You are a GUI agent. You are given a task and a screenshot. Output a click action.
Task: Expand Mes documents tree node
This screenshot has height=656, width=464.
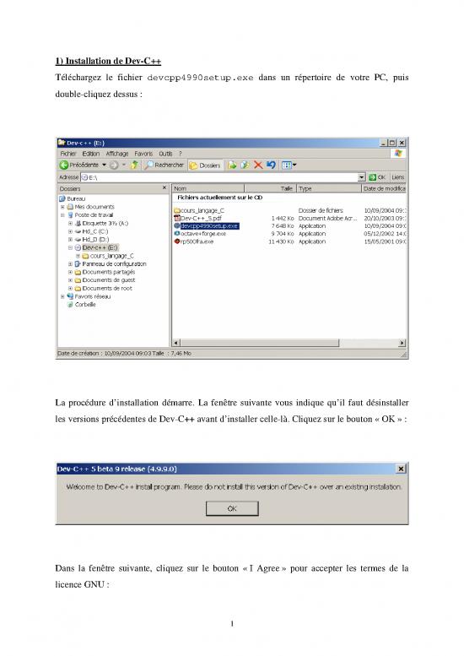62,207
